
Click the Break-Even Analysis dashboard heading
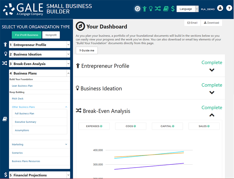(106, 111)
